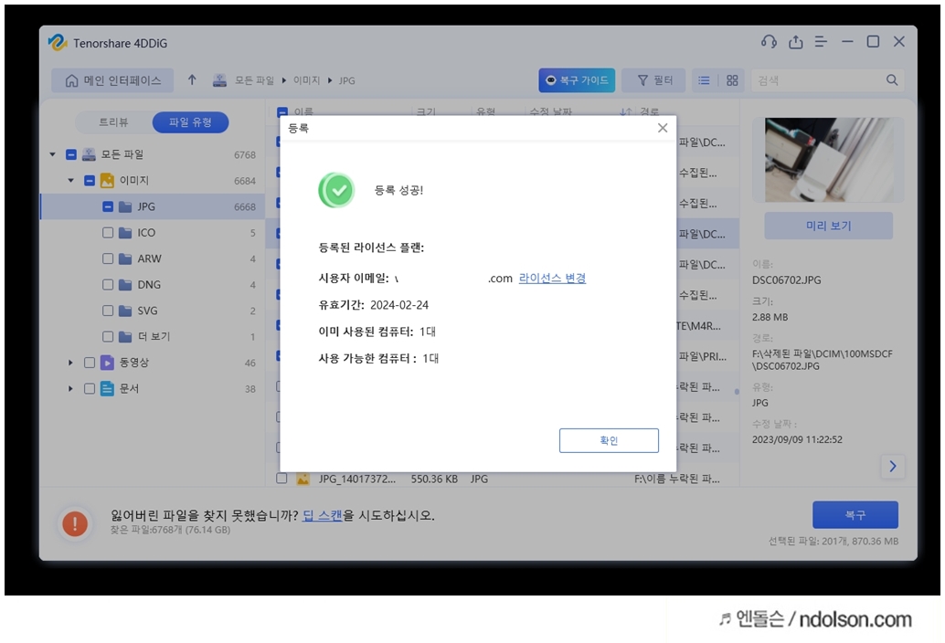Check the 동영상 checkbox
Screen dimensions: 945x643
[90, 363]
